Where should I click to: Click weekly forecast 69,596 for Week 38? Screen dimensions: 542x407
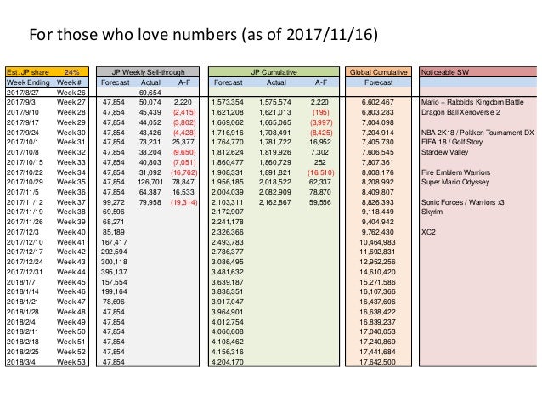pyautogui.click(x=113, y=212)
